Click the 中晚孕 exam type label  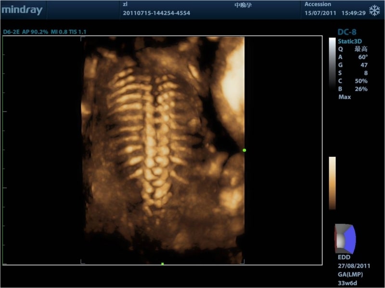click(x=243, y=5)
